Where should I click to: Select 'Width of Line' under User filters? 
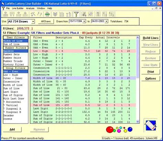(x=15, y=41)
